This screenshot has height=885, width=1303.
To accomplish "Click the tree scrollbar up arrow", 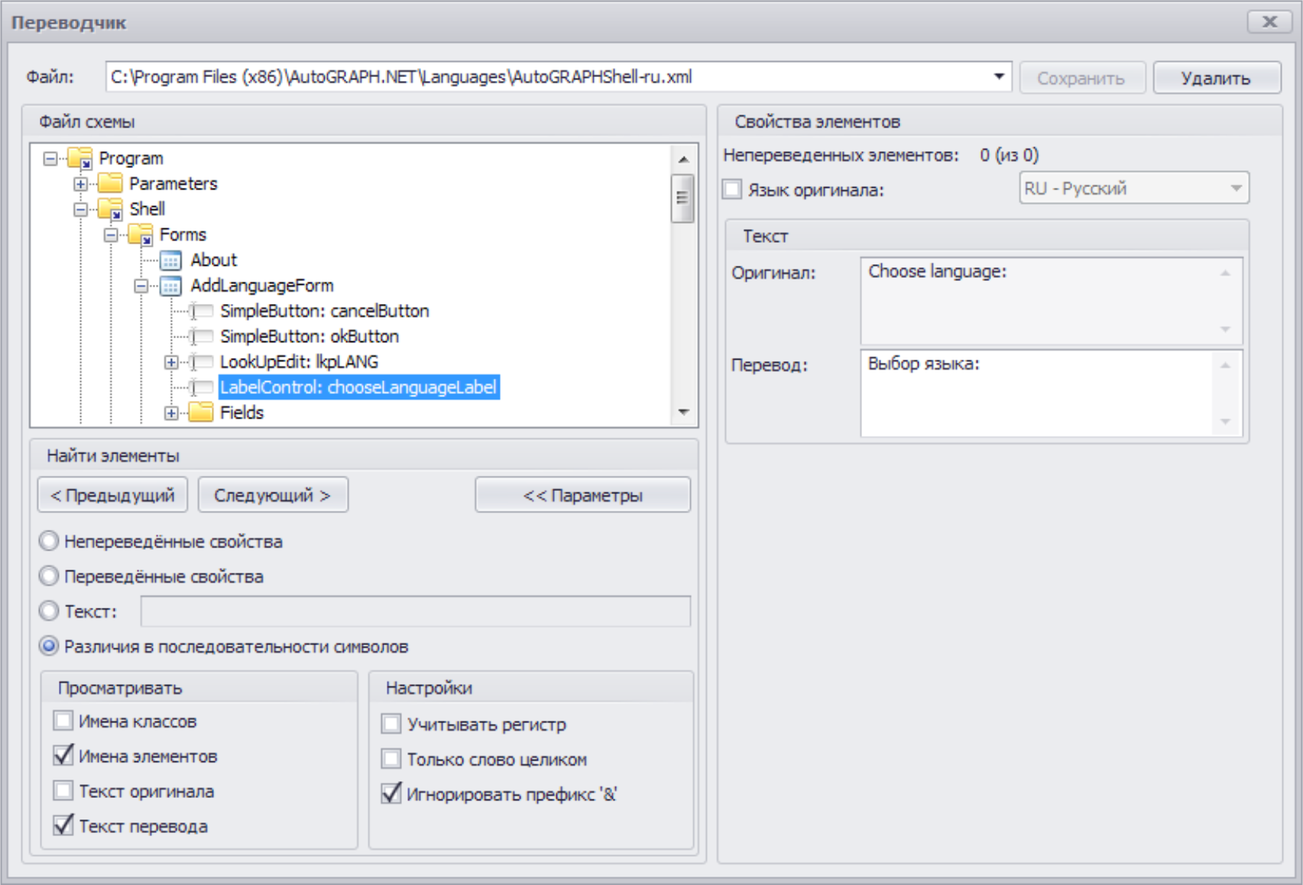I will (x=683, y=159).
